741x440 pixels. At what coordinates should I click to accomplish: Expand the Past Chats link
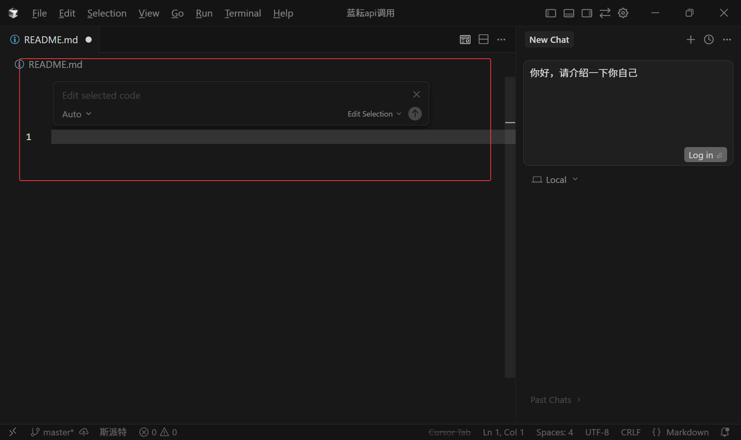point(555,400)
